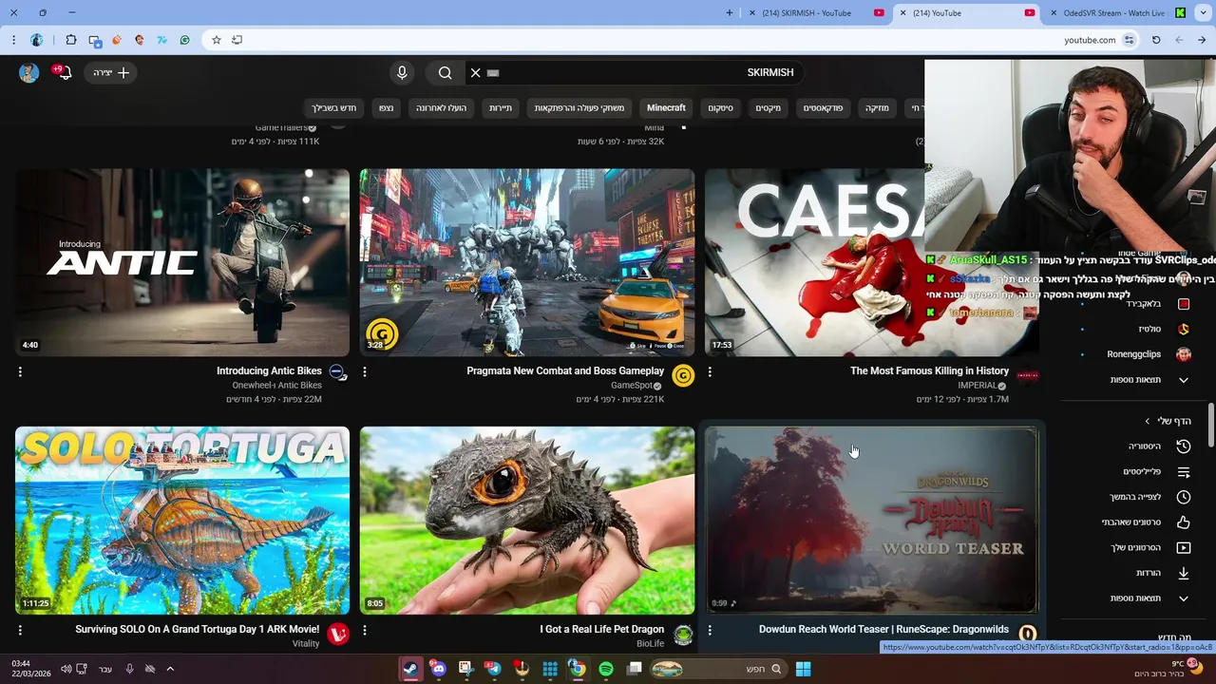
Task: Select the תיירות filter chip
Action: point(501,108)
